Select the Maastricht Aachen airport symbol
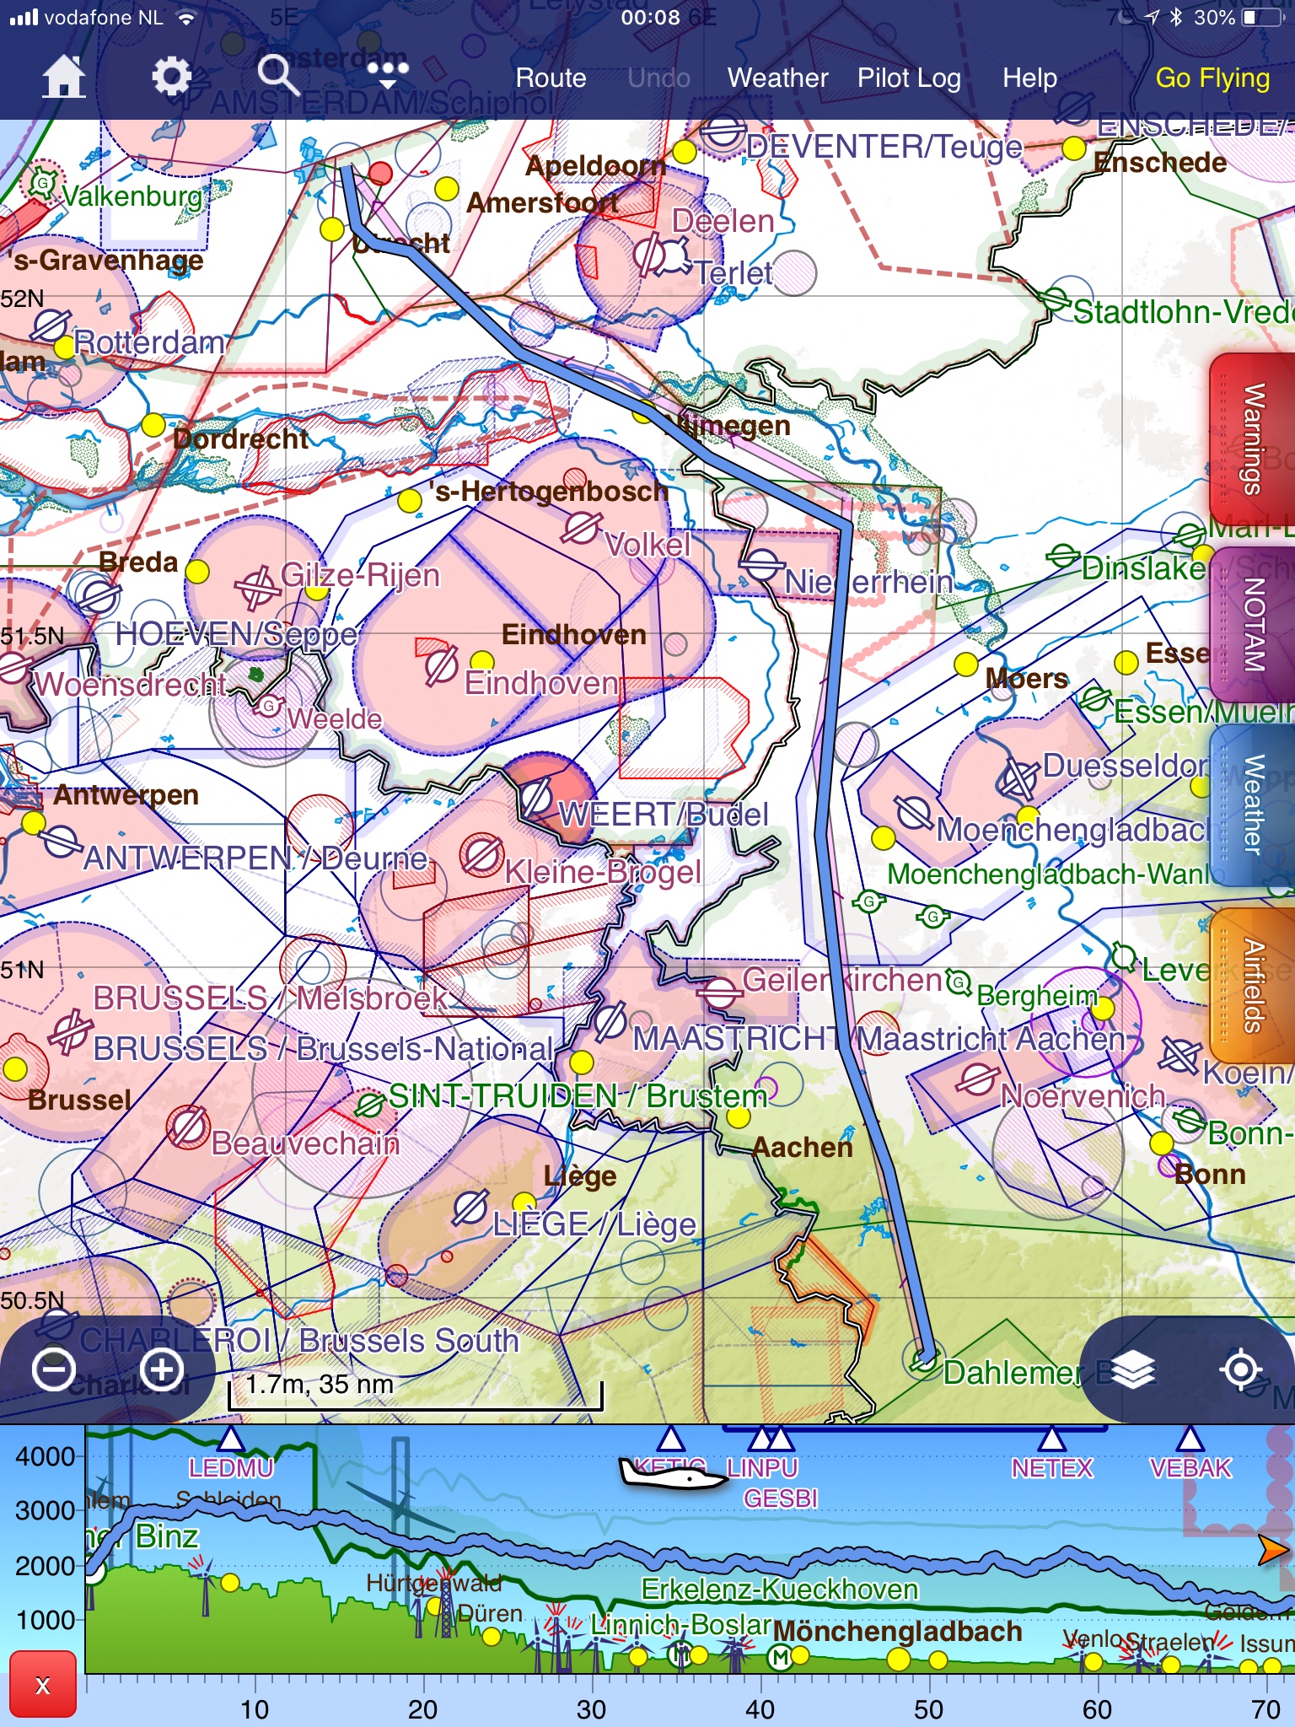The width and height of the screenshot is (1295, 1727). pyautogui.click(x=610, y=1021)
